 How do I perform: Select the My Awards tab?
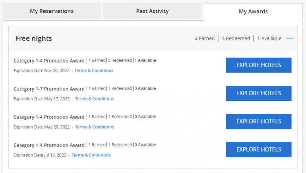pos(253,12)
